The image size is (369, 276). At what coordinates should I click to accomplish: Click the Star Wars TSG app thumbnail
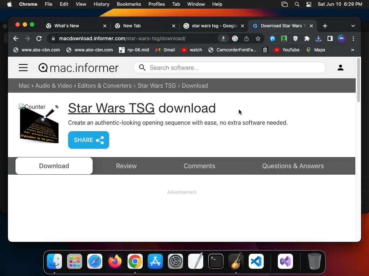(x=39, y=124)
